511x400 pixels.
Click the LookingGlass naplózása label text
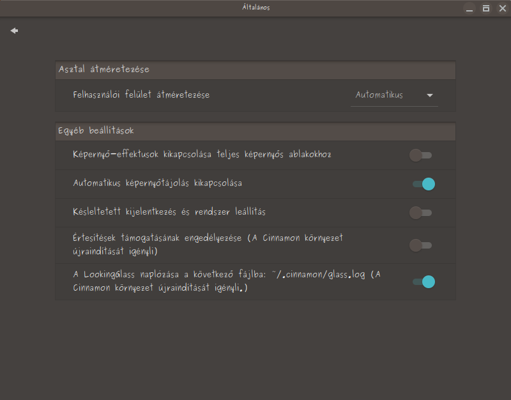(x=227, y=281)
